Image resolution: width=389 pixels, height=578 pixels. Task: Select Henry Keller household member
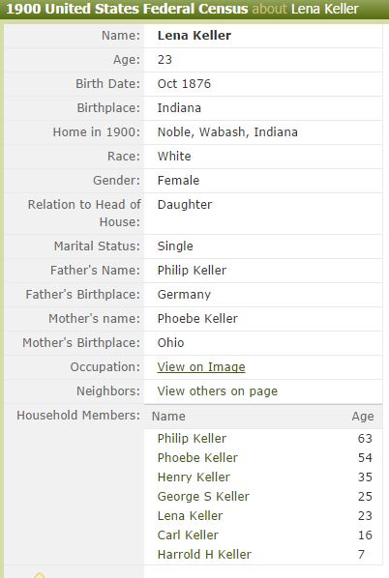coord(194,477)
